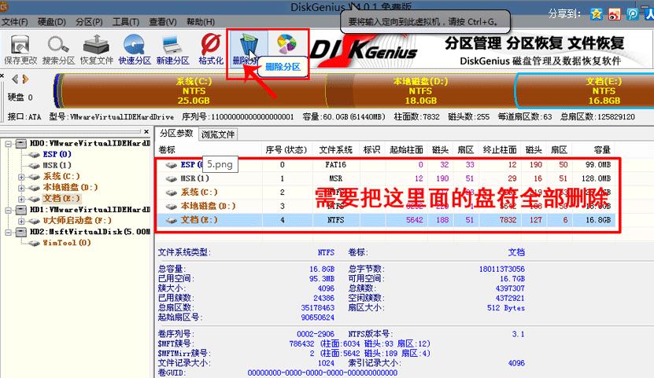Screen dimensions: 654x378
Task: Select ESP row in partition table
Action: (386, 165)
